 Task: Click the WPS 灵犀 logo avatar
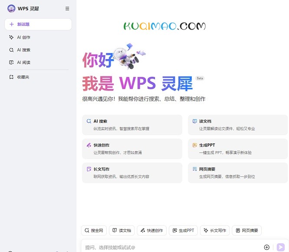tap(11, 9)
